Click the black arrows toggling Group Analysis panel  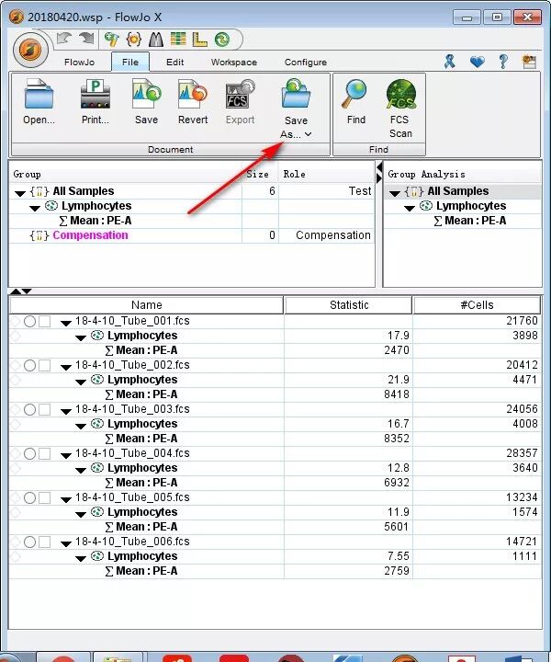click(x=379, y=173)
